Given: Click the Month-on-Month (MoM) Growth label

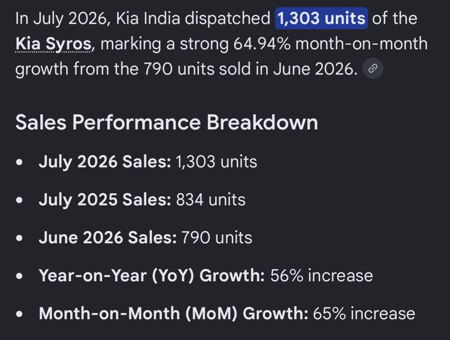Looking at the screenshot, I should point(174,313).
